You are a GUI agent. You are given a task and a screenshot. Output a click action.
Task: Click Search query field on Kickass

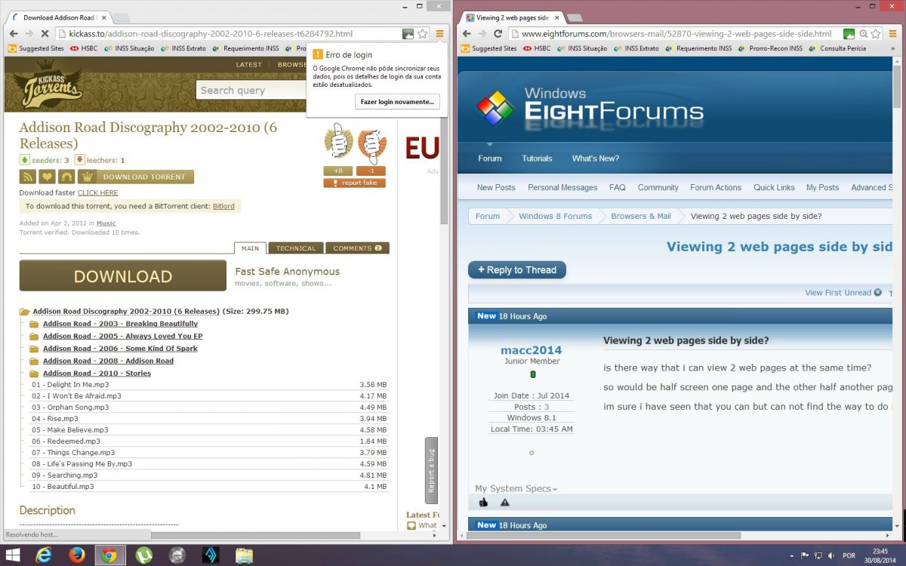252,91
